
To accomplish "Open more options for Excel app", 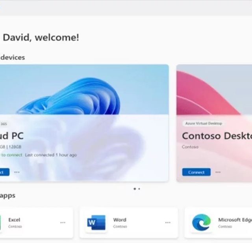I will [x=63, y=222].
